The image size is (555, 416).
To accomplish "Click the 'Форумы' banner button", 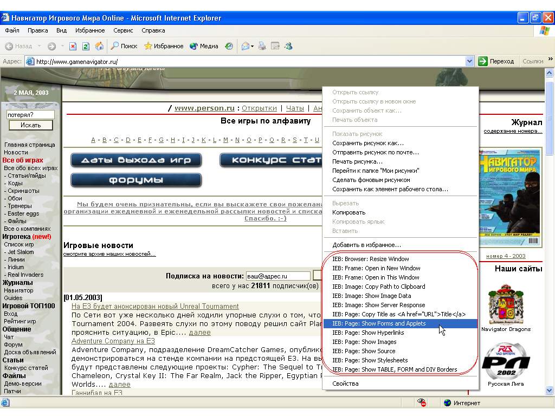I will point(136,180).
